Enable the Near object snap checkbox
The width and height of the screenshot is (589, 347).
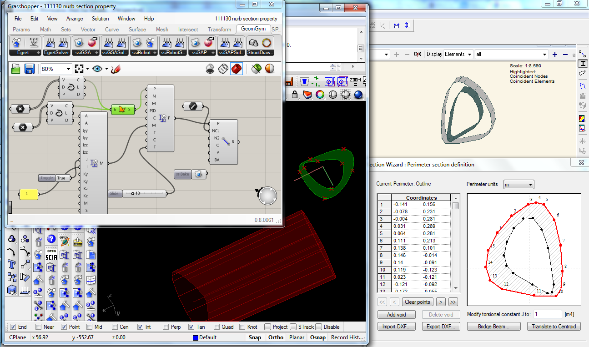tap(39, 327)
